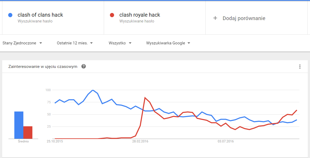Click the red dot for clash royale hack
This screenshot has width=310, height=158.
point(112,15)
